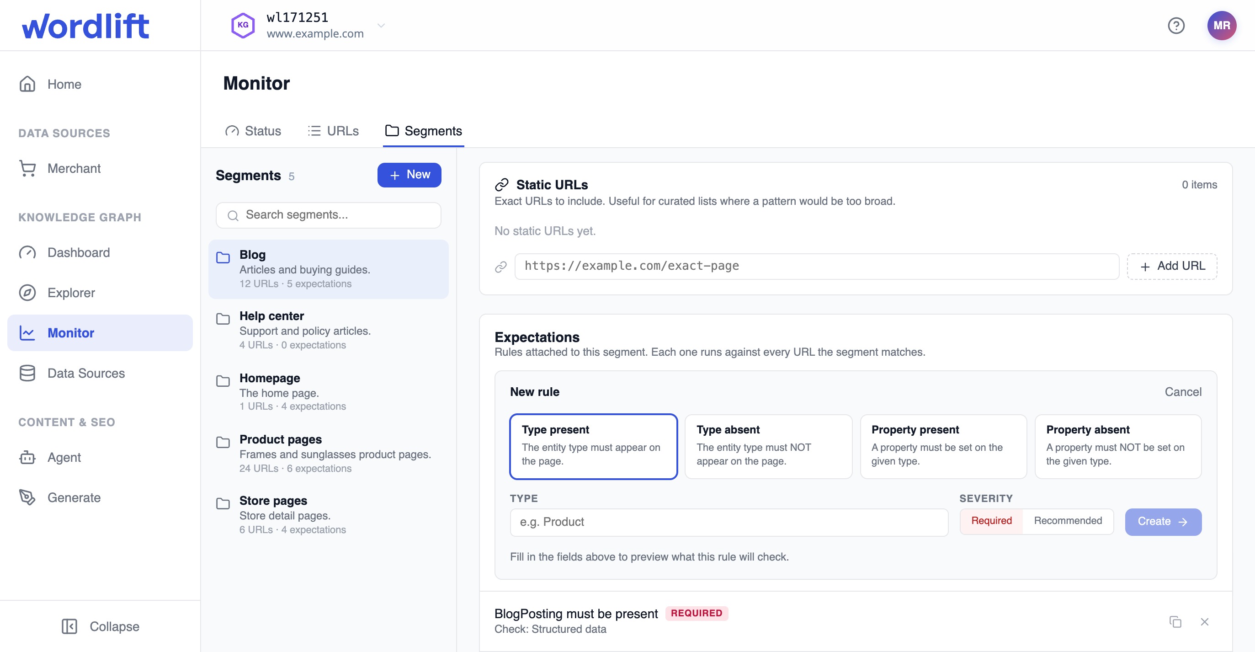The image size is (1255, 652).
Task: Delete the BlogPosting must be present rule
Action: pos(1204,622)
